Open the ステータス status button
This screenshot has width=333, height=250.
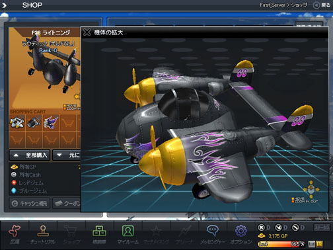click(x=322, y=228)
